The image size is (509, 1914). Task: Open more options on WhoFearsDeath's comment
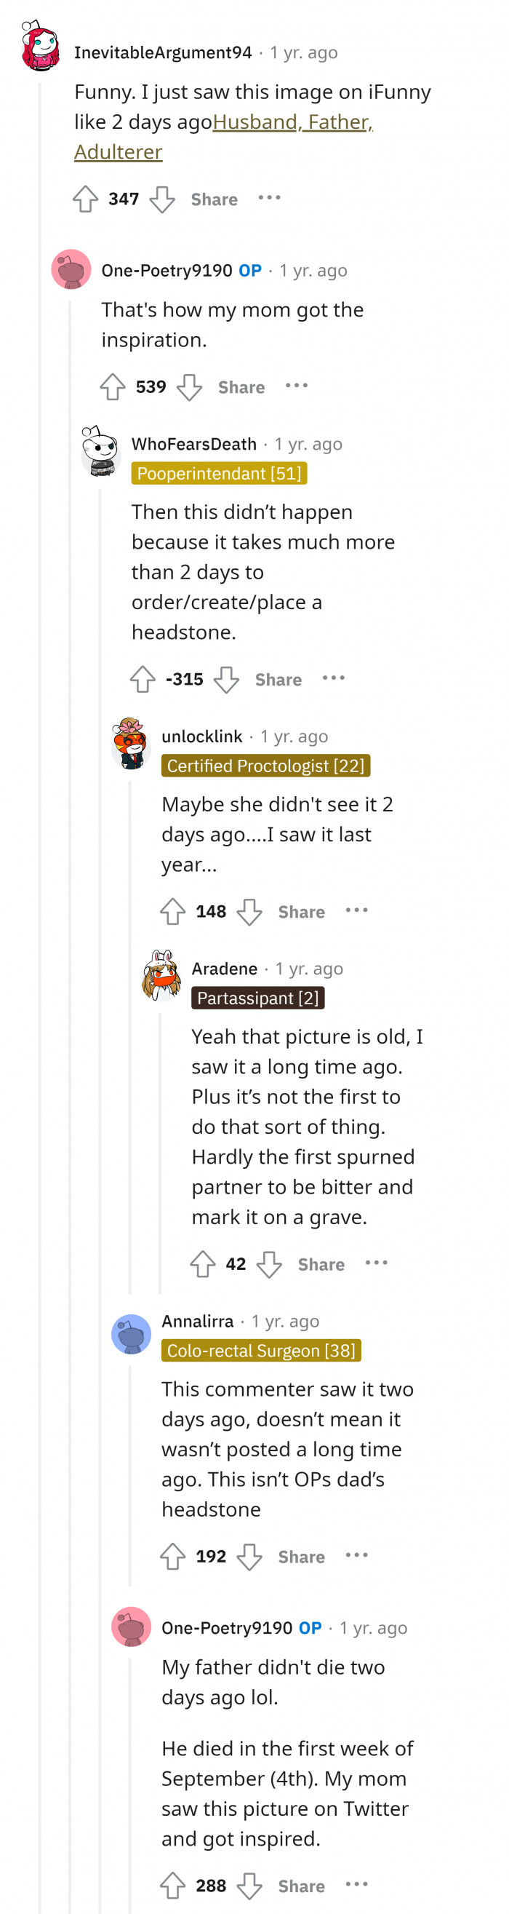334,678
